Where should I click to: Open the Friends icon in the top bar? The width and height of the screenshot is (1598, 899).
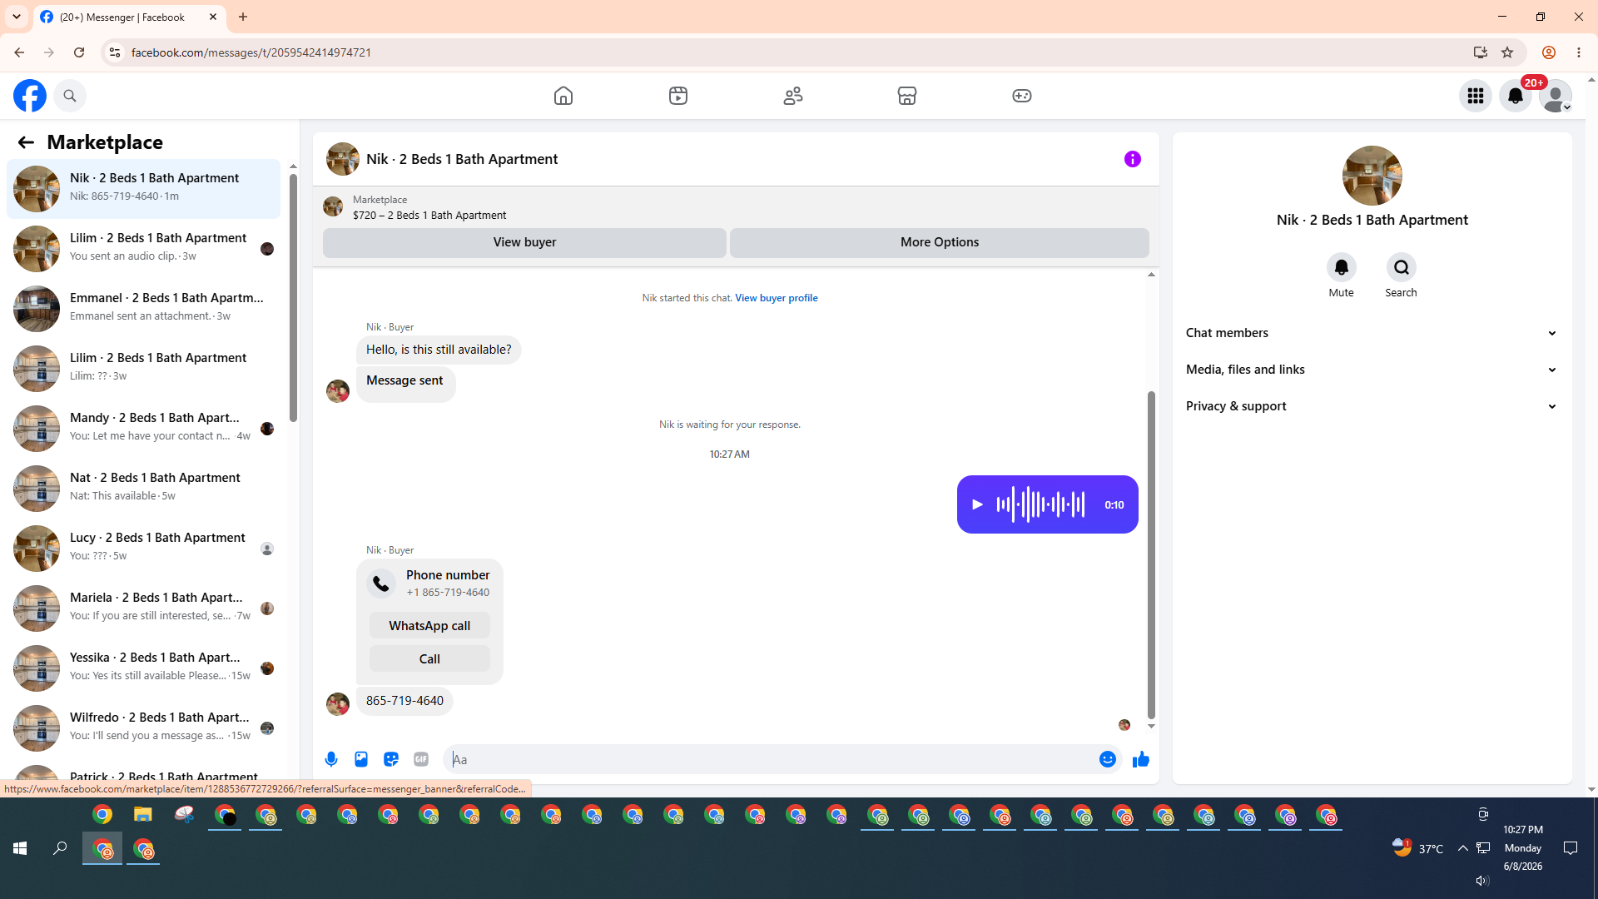tap(793, 96)
